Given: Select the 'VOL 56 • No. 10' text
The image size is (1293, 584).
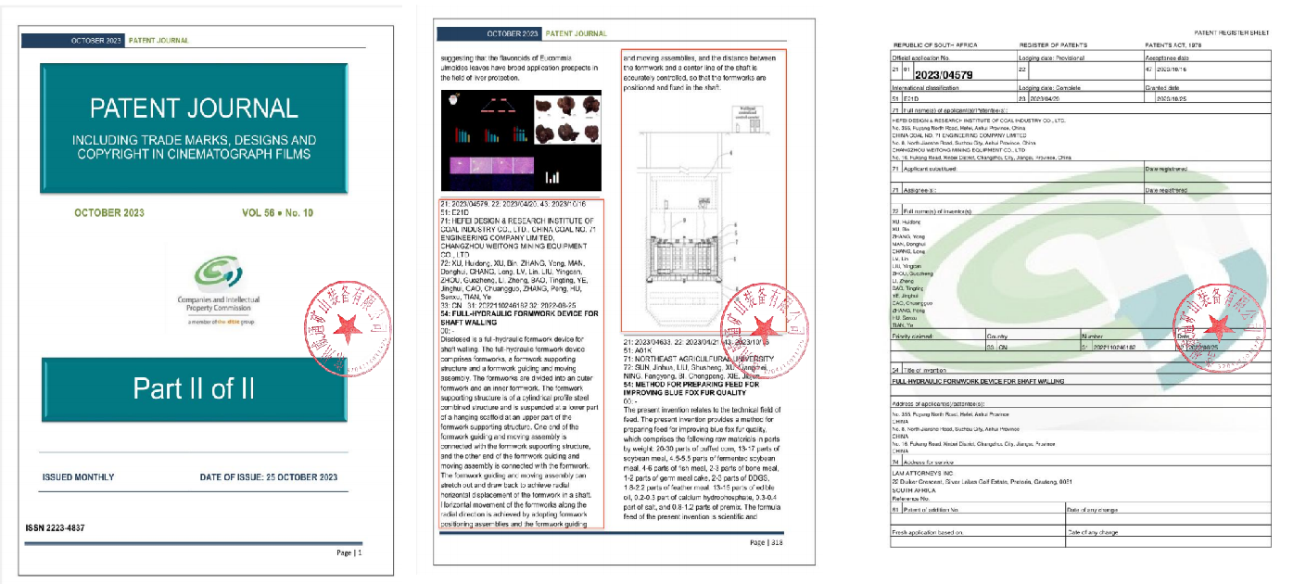Looking at the screenshot, I should 279,213.
